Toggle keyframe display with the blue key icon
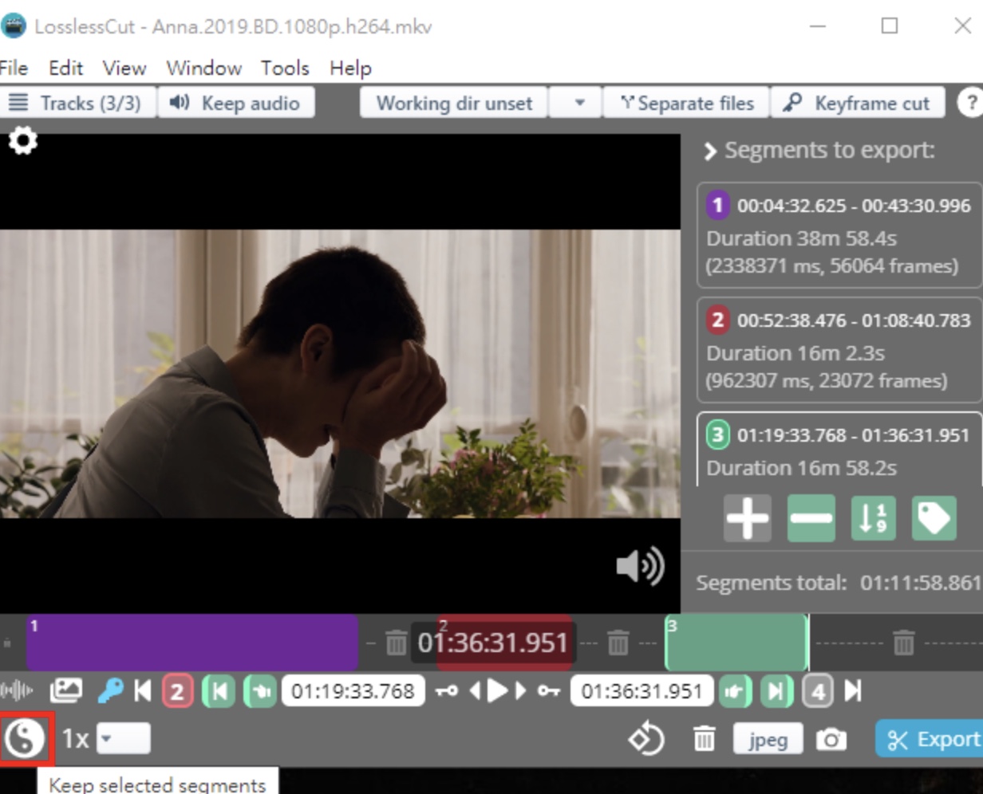Viewport: 983px width, 794px height. pos(111,690)
